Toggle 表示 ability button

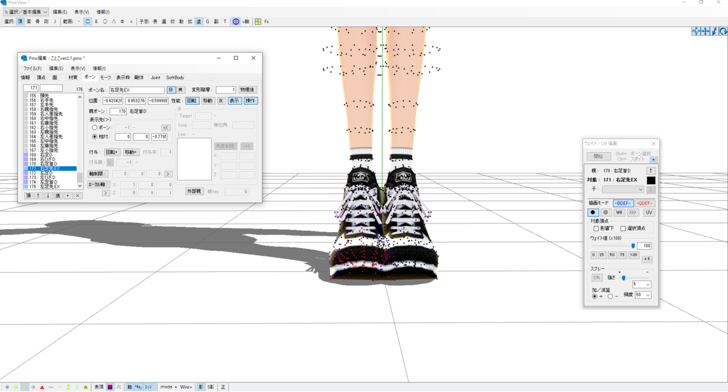[234, 101]
